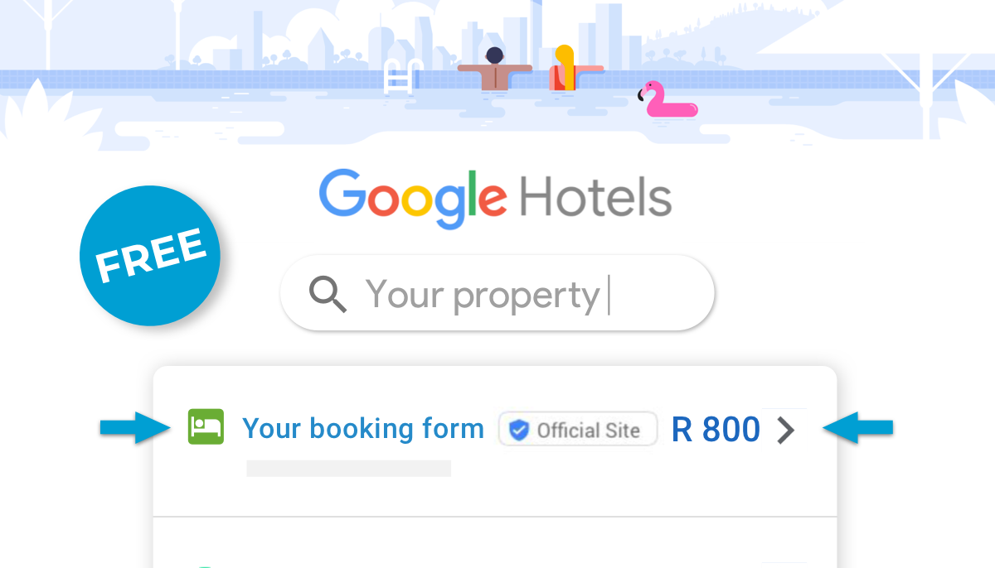Click the pool ladder illustration

point(402,75)
